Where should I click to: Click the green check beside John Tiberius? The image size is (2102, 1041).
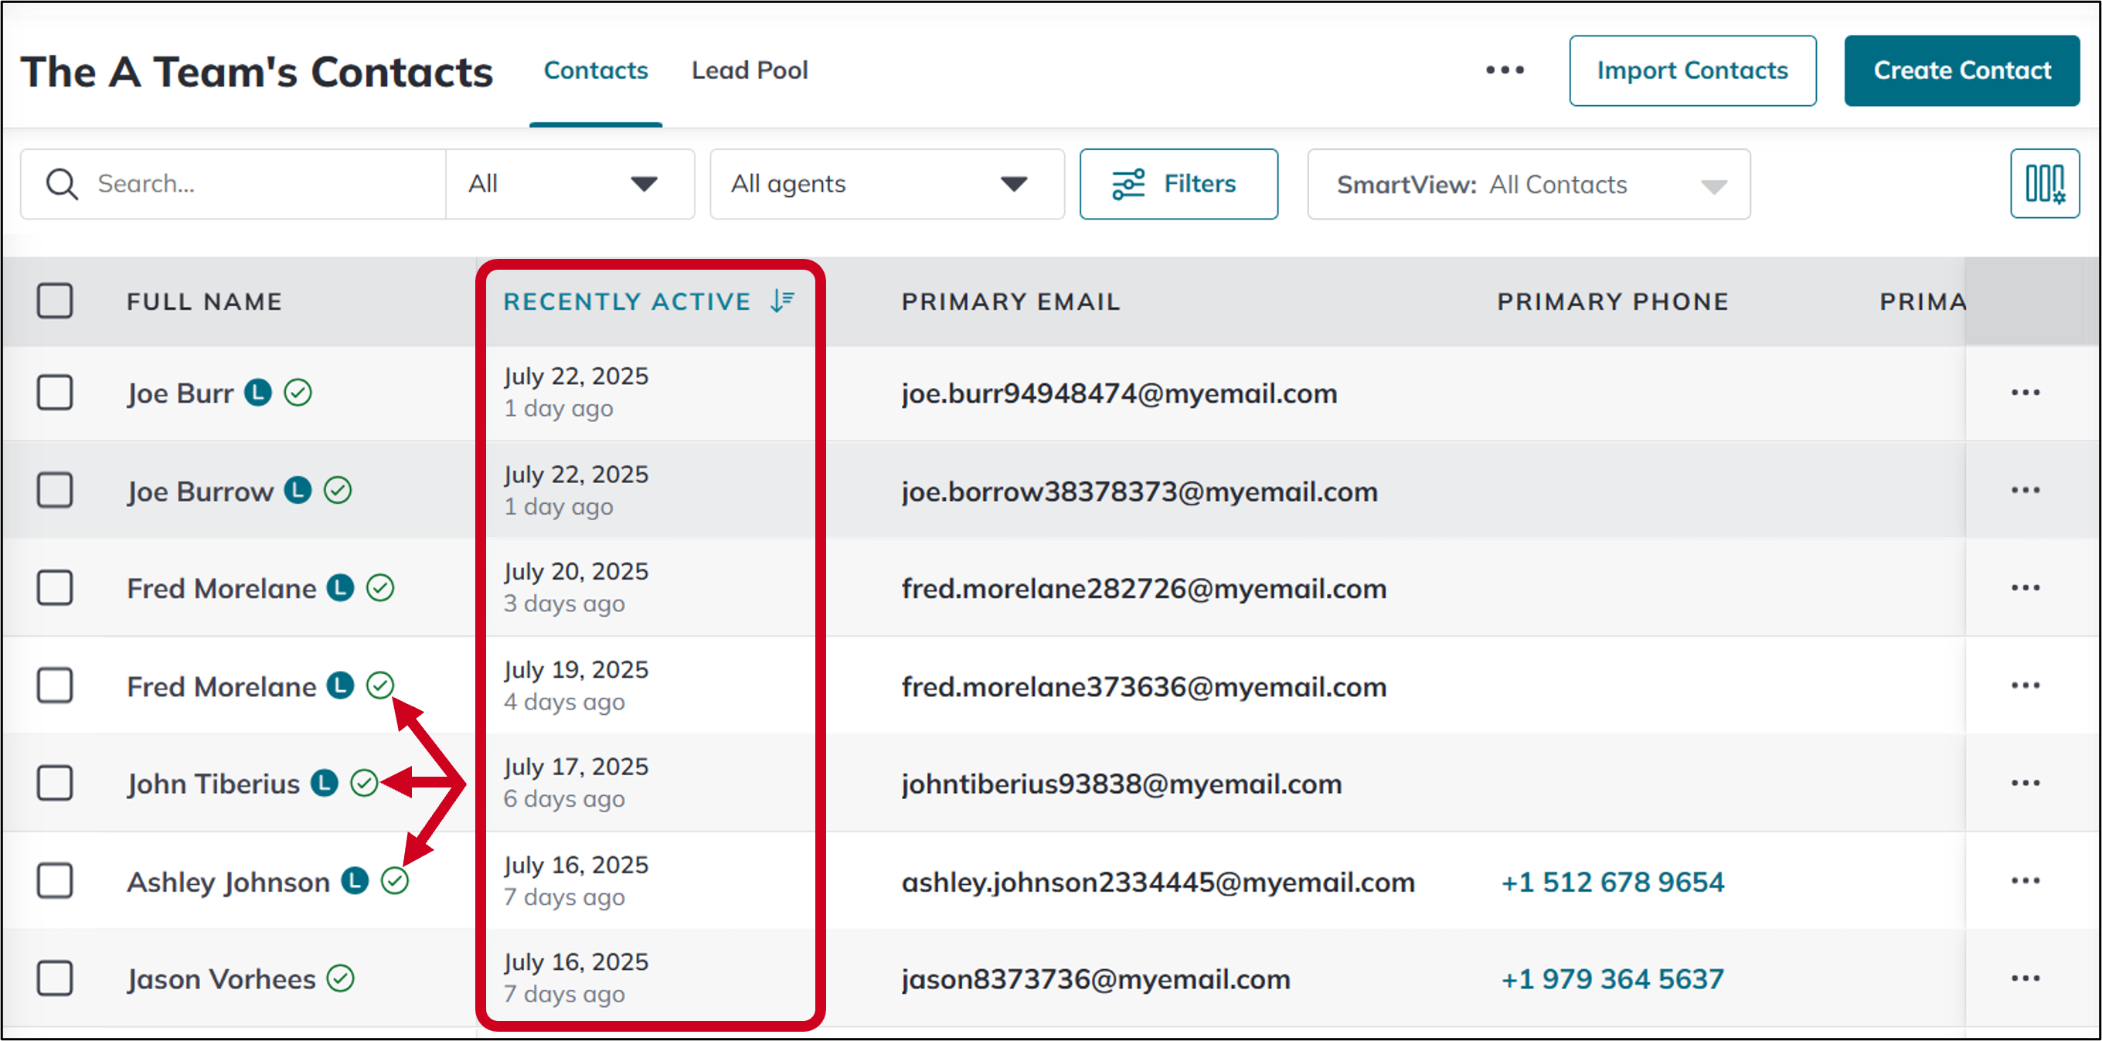(364, 783)
